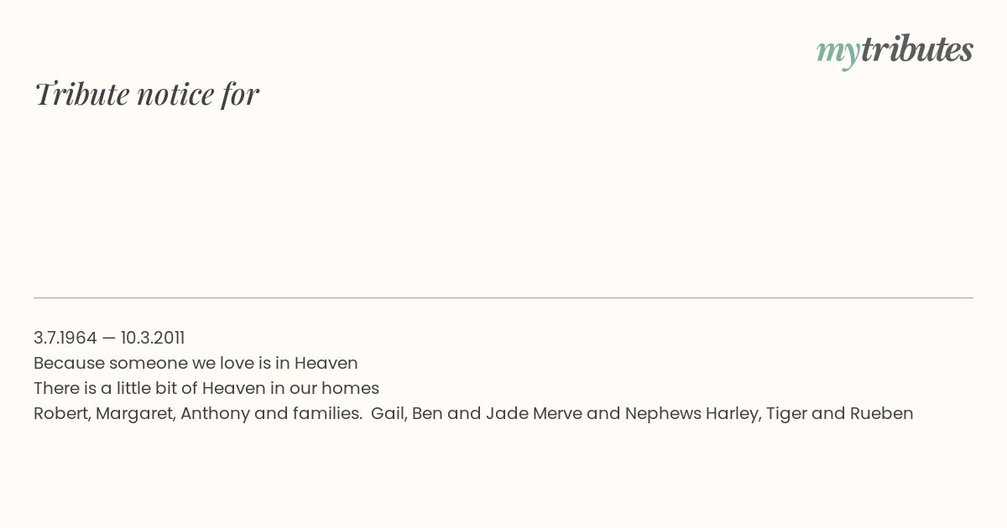The image size is (1007, 528).
Task: Click the name Tiger
Action: (786, 413)
